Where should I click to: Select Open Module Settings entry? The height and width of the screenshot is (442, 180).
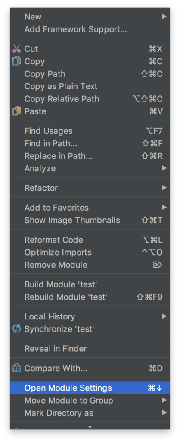[x=90, y=388]
